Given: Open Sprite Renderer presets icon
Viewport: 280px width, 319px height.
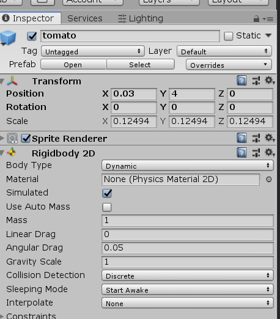Looking at the screenshot, I should [256, 138].
